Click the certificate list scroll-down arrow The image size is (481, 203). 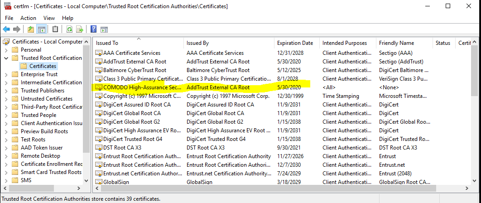(474, 181)
